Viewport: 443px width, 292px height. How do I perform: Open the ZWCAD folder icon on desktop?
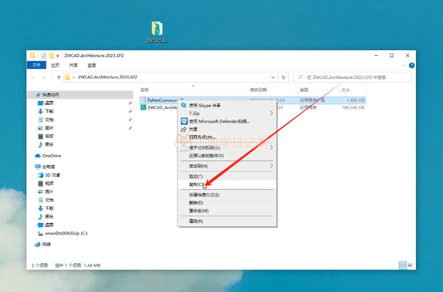click(157, 31)
